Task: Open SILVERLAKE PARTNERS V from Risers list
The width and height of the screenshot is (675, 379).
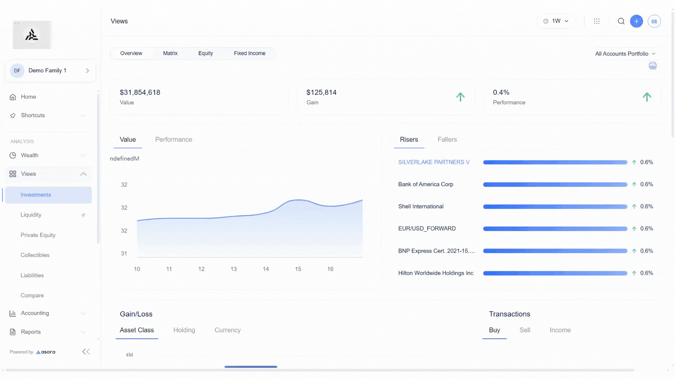Action: pyautogui.click(x=433, y=162)
